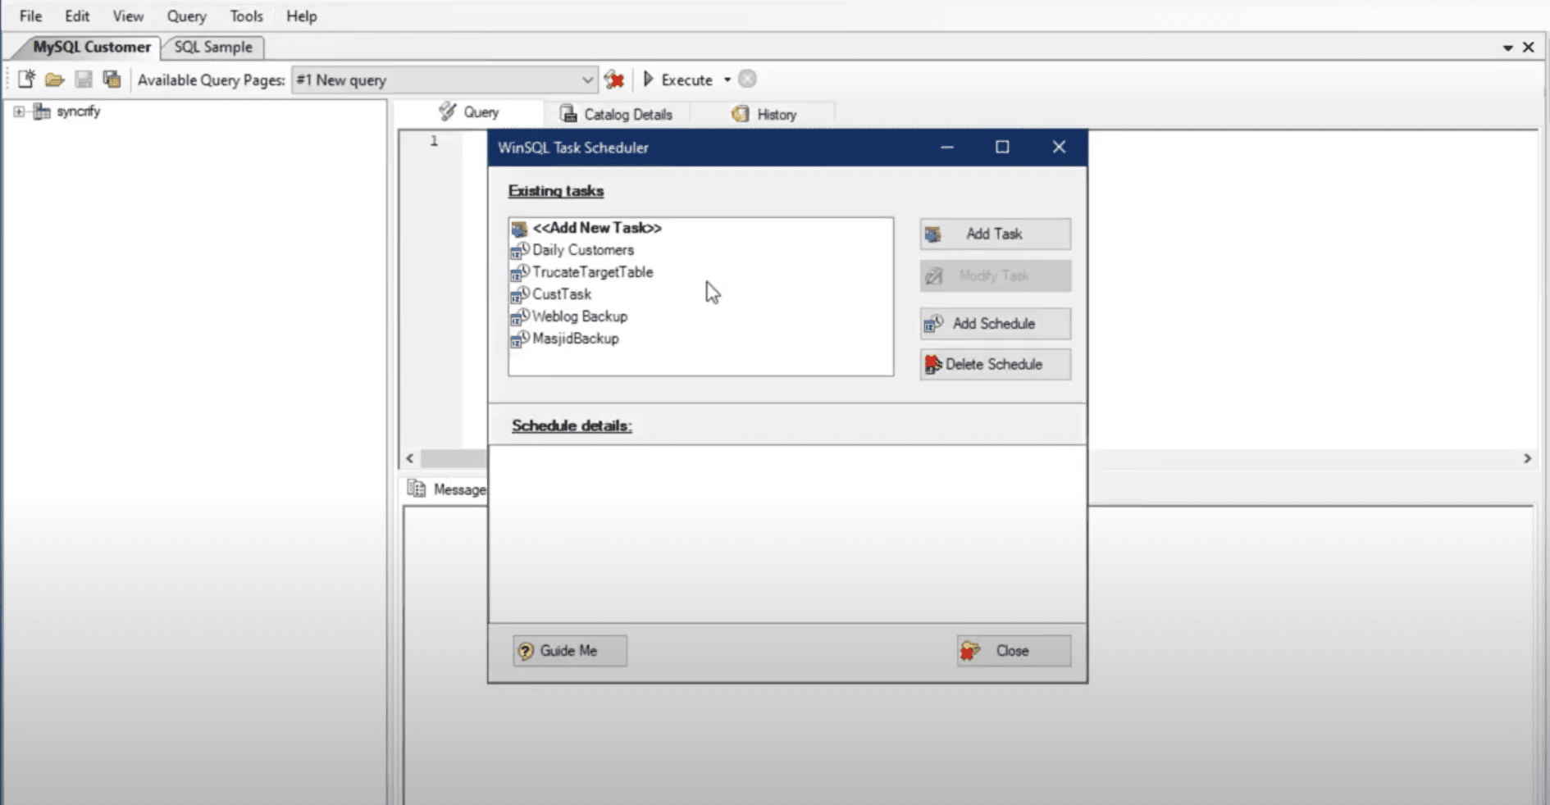This screenshot has width=1550, height=805.
Task: Open the View menu
Action: [128, 16]
